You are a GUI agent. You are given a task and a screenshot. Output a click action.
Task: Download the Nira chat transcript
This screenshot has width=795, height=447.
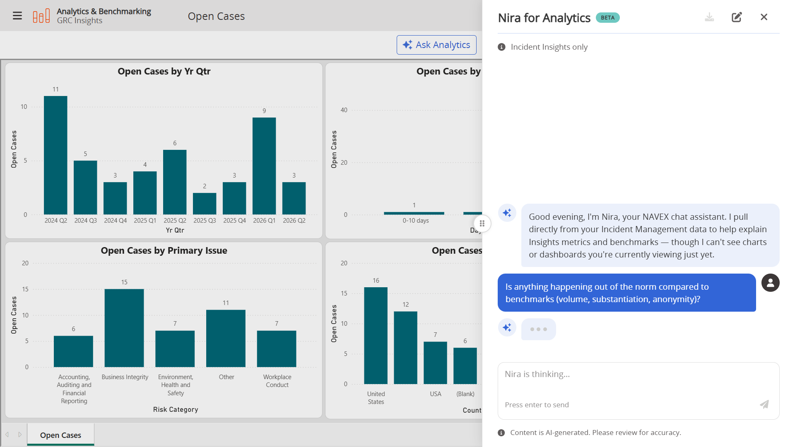[x=709, y=17]
